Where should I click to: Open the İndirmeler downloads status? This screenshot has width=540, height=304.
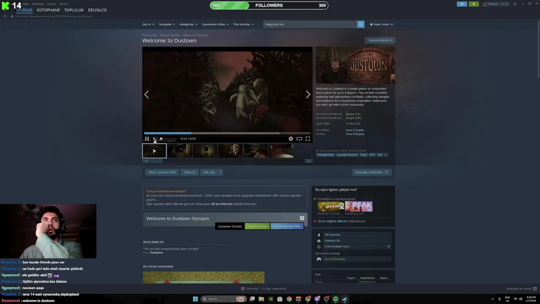click(263, 289)
